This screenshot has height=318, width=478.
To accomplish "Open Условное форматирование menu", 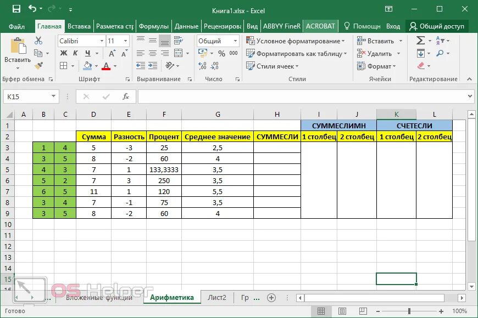I will pos(296,41).
